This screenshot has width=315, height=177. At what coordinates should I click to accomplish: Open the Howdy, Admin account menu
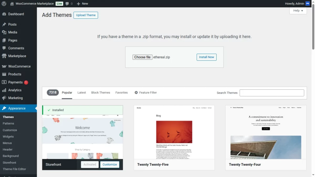pos(297,4)
